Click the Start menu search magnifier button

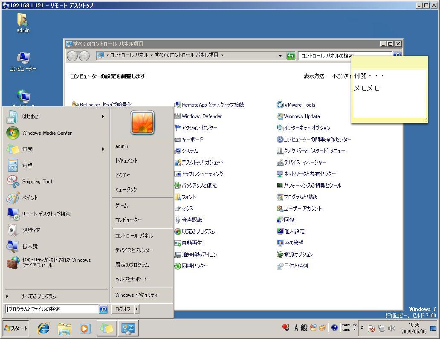[x=103, y=309]
